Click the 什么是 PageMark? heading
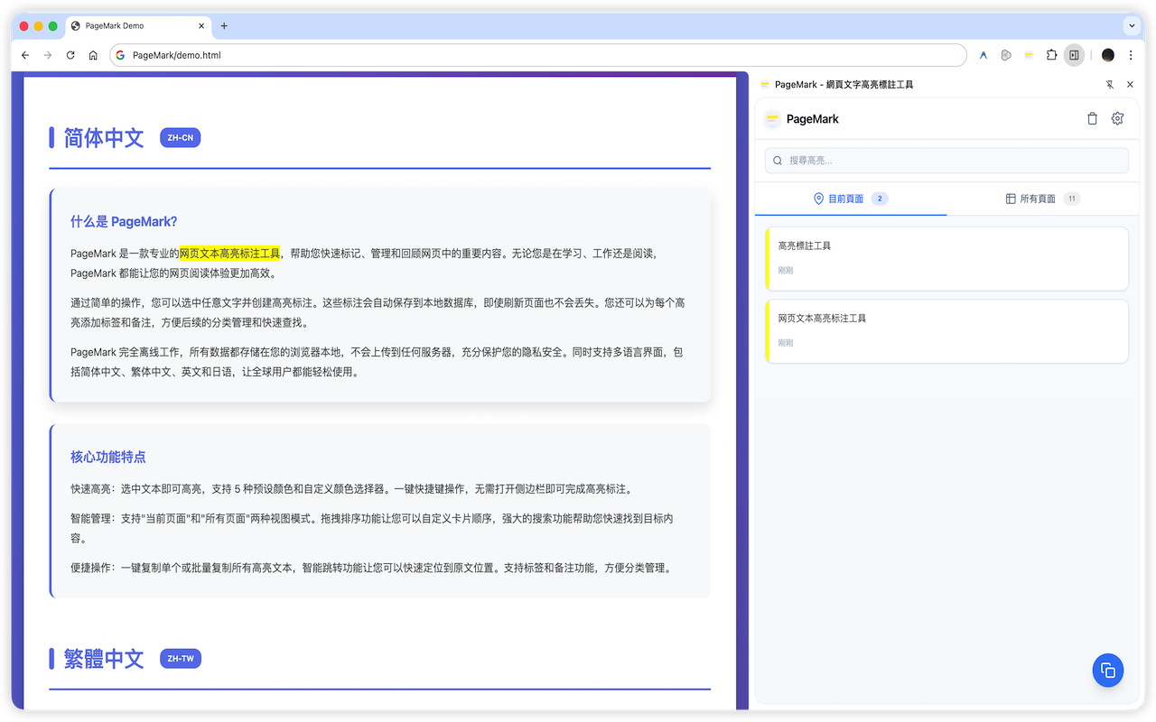The width and height of the screenshot is (1156, 722). tap(124, 222)
